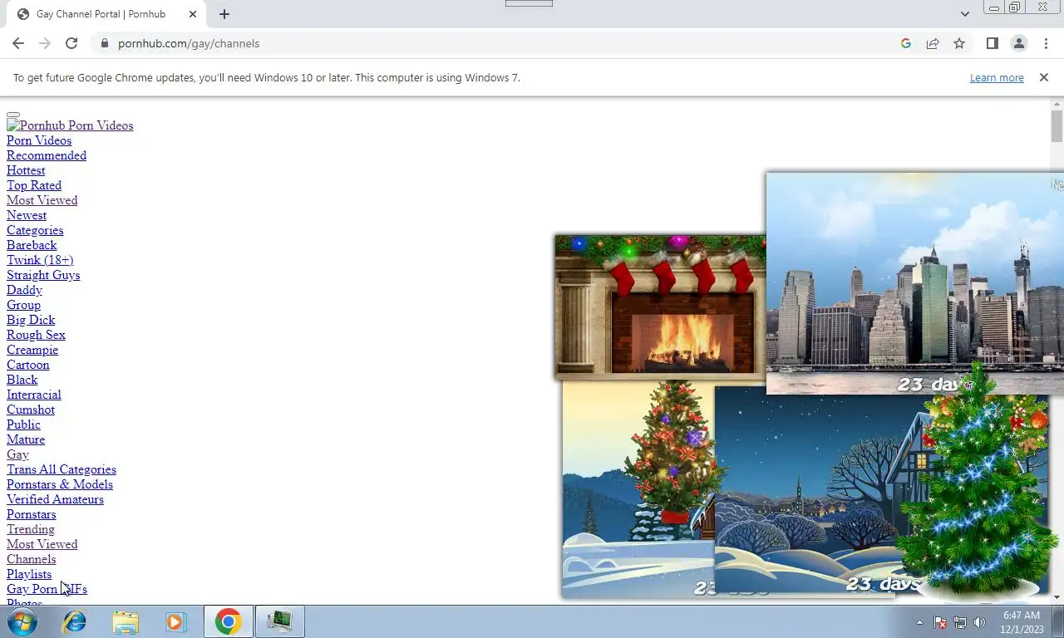Open the Recommended link

click(47, 155)
